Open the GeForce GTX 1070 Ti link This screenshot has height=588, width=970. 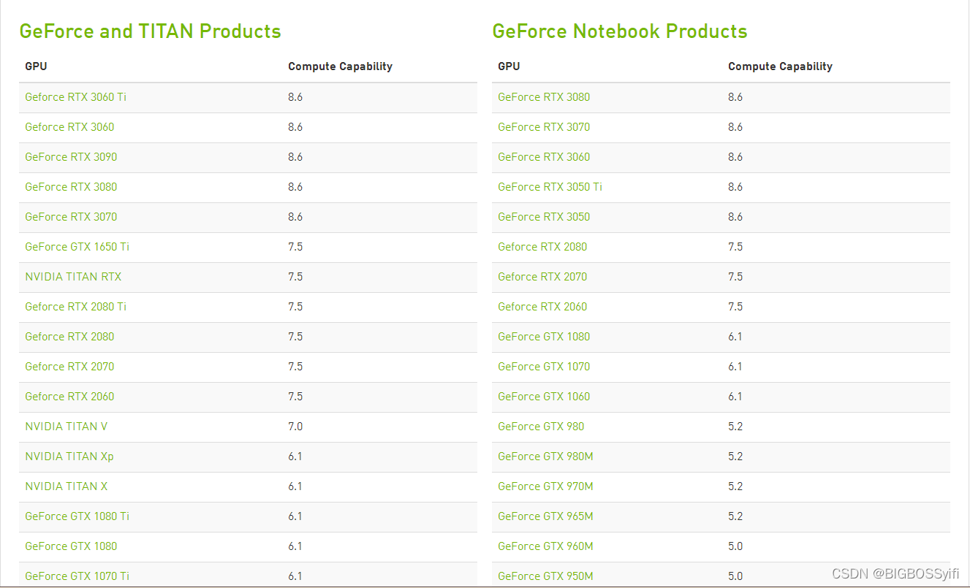tap(77, 576)
